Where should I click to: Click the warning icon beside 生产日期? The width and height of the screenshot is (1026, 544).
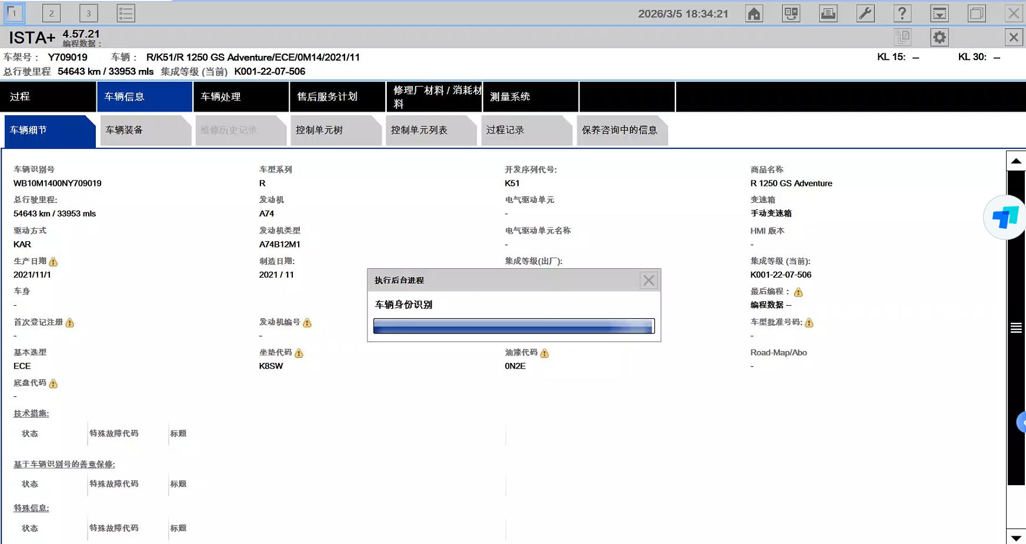(54, 262)
